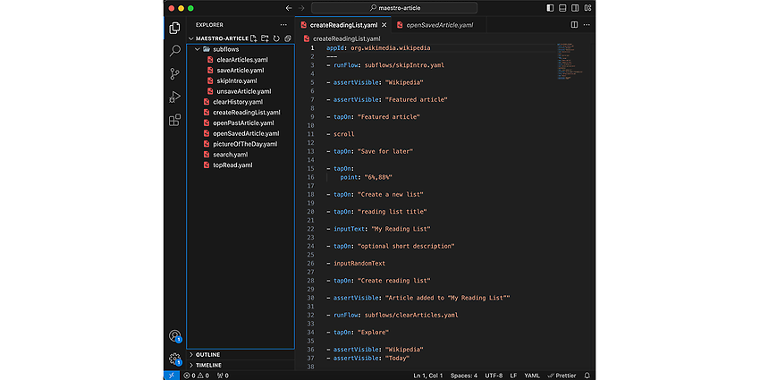Split the editor to the right
The height and width of the screenshot is (380, 760).
(x=574, y=25)
